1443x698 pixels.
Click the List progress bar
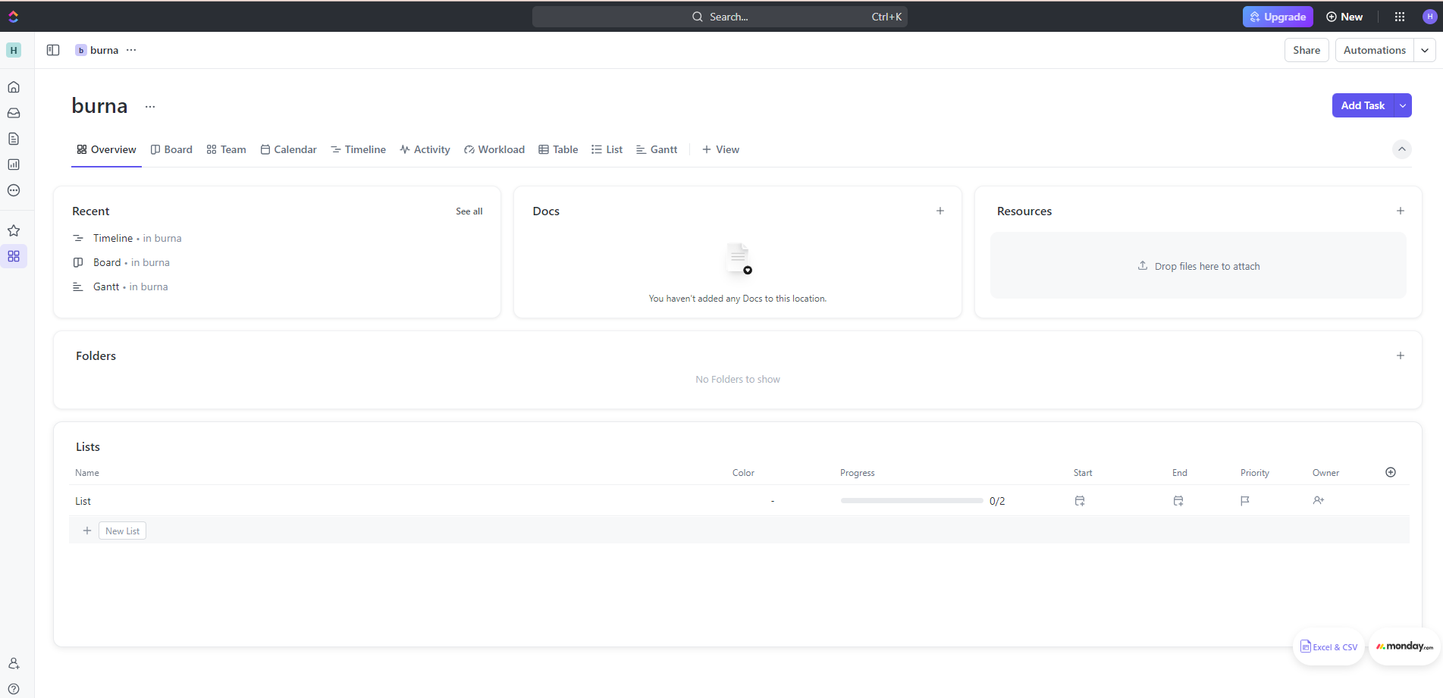[911, 501]
